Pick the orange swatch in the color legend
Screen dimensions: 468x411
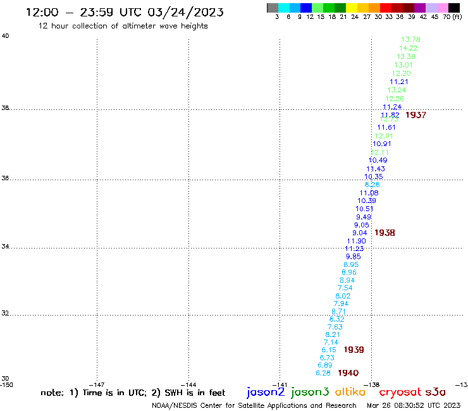(374, 8)
